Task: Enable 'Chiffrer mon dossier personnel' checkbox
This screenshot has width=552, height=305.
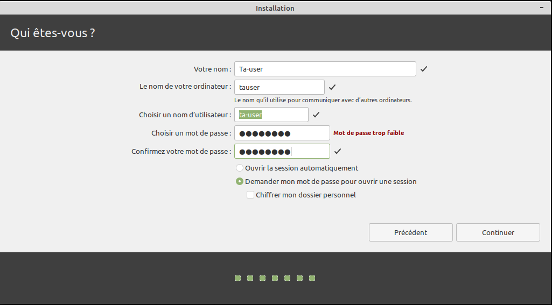Action: 250,195
